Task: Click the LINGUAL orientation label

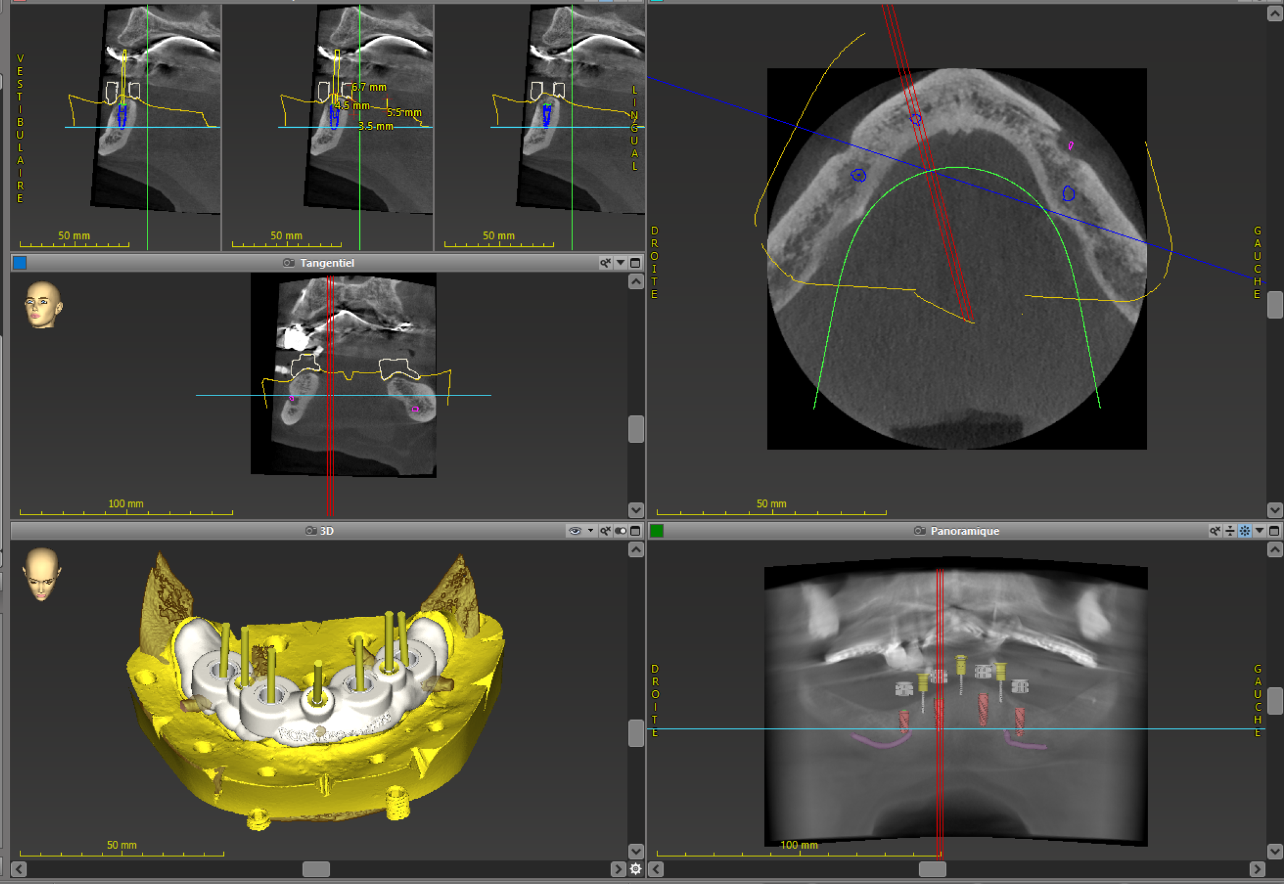Action: coord(634,128)
